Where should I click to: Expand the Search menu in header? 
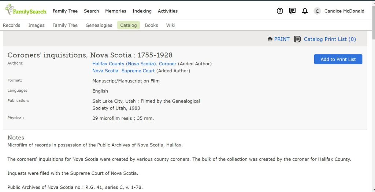[x=91, y=11]
